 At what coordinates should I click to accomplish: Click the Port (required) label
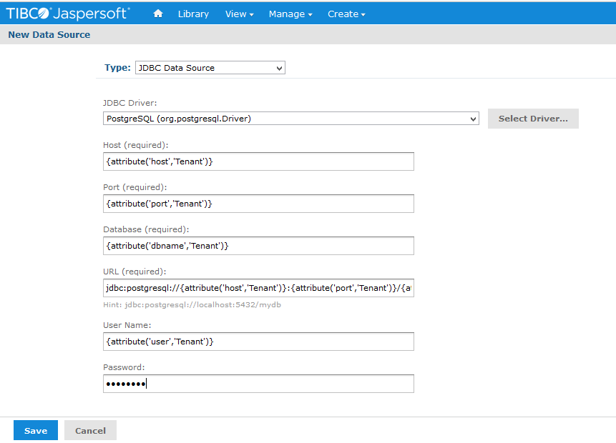pyautogui.click(x=135, y=187)
